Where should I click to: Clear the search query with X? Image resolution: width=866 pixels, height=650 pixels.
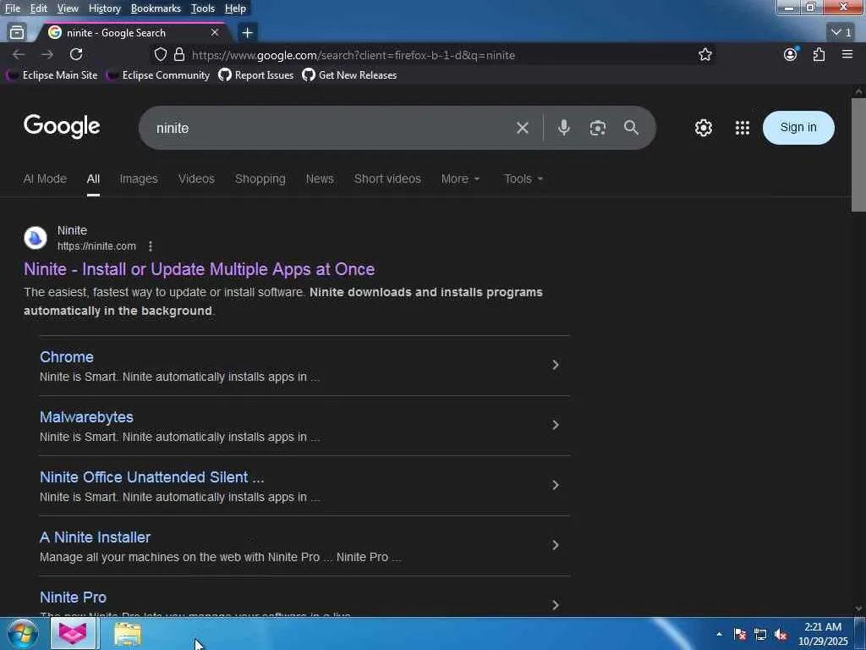tap(522, 128)
